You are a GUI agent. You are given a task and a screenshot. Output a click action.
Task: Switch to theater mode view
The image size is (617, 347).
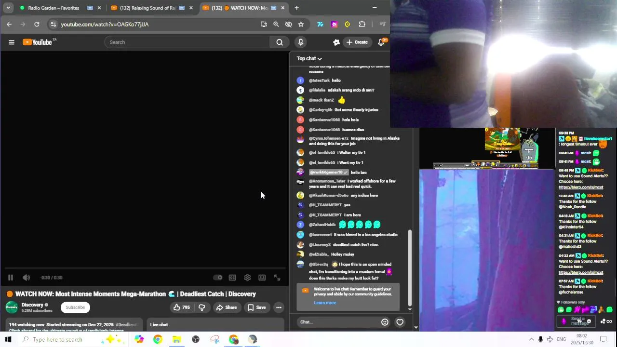tap(262, 278)
